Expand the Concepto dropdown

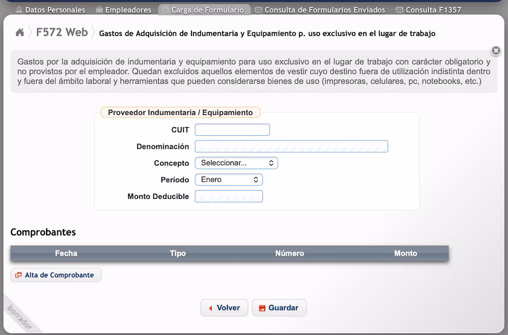[x=237, y=163]
